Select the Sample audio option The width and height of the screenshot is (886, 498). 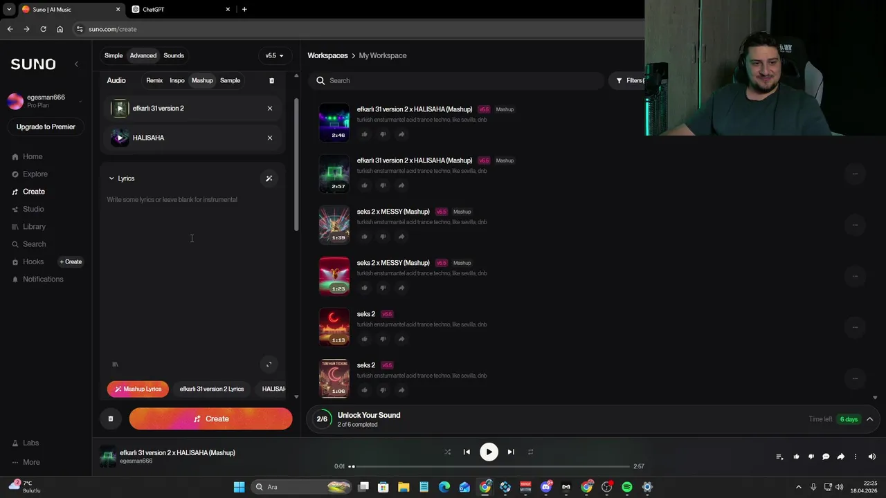pos(230,81)
